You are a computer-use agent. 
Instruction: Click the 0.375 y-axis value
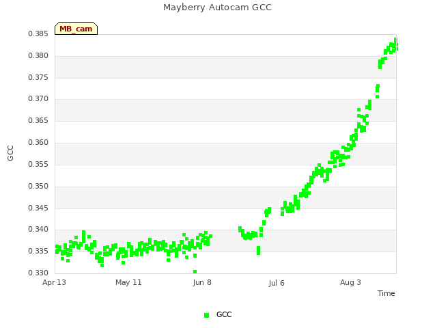click(38, 77)
